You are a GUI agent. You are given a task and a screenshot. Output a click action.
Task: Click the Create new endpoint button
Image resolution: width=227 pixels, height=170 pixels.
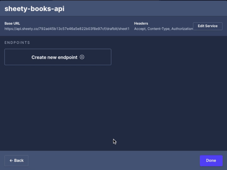click(58, 57)
